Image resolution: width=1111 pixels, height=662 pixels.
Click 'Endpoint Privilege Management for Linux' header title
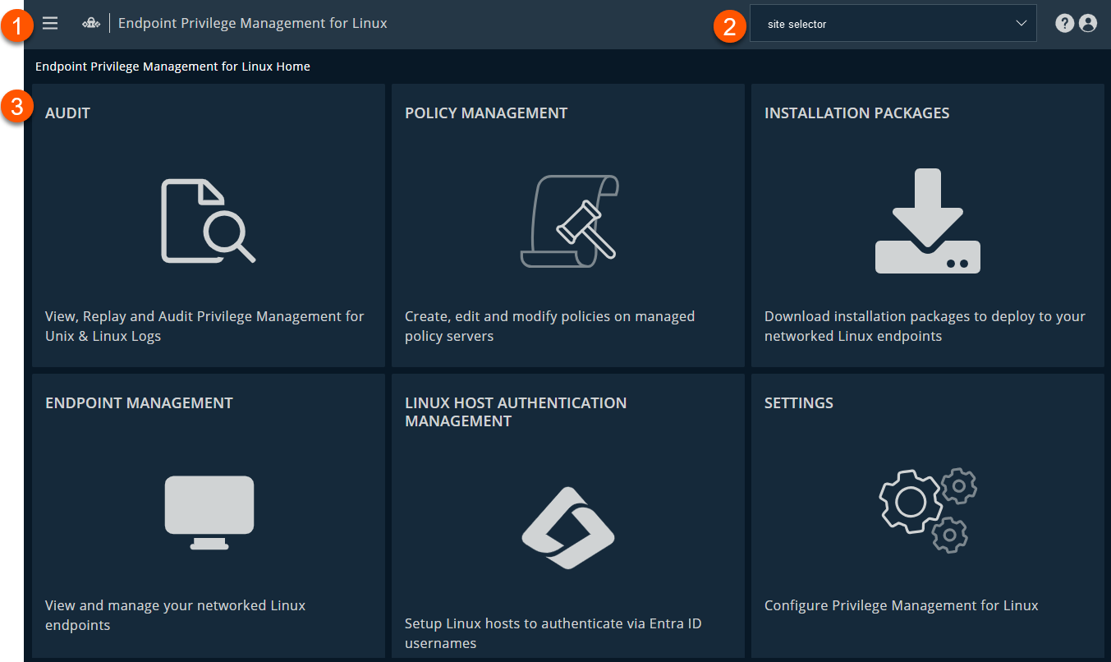coord(253,24)
